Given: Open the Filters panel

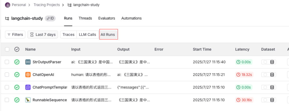Looking at the screenshot, I should click(15, 35).
